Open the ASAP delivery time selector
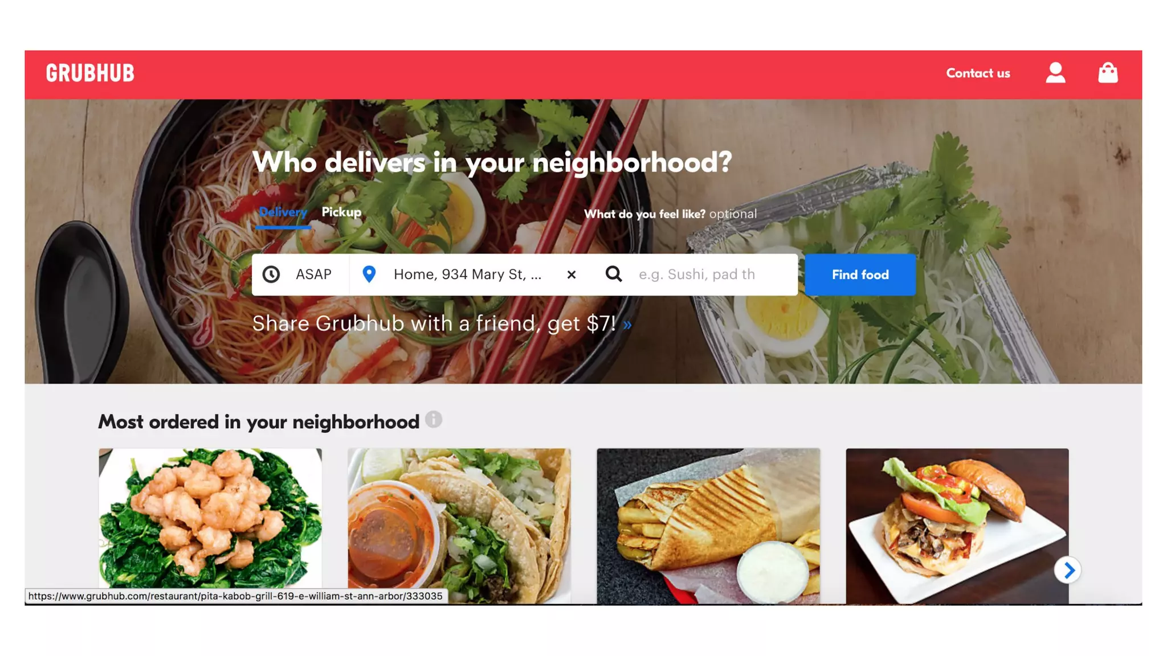1167x656 pixels. pyautogui.click(x=300, y=274)
